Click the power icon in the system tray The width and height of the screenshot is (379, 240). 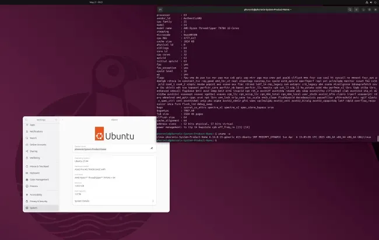[x=376, y=2]
